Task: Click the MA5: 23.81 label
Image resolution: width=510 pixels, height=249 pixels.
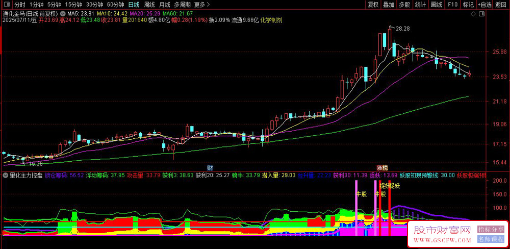Action: point(81,14)
